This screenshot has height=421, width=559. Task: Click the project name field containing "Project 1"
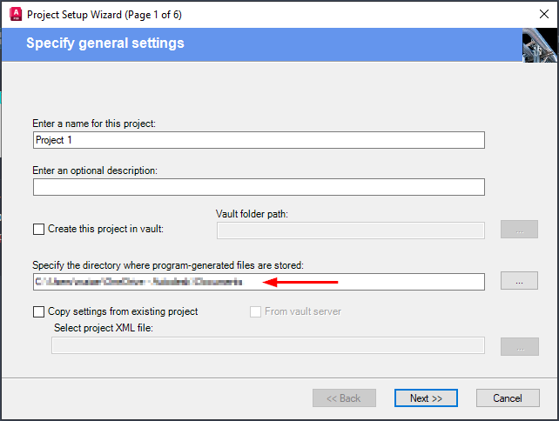[258, 140]
